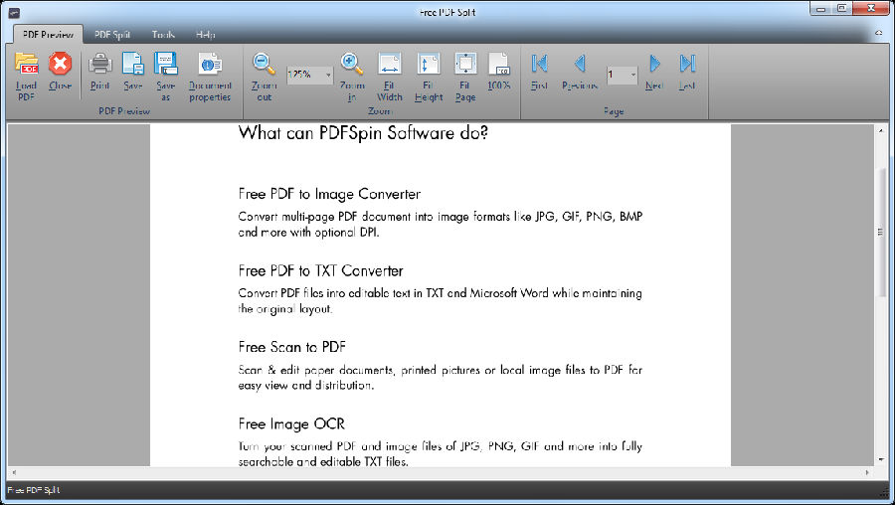Expand the 125% zoom level dropdown

click(328, 75)
